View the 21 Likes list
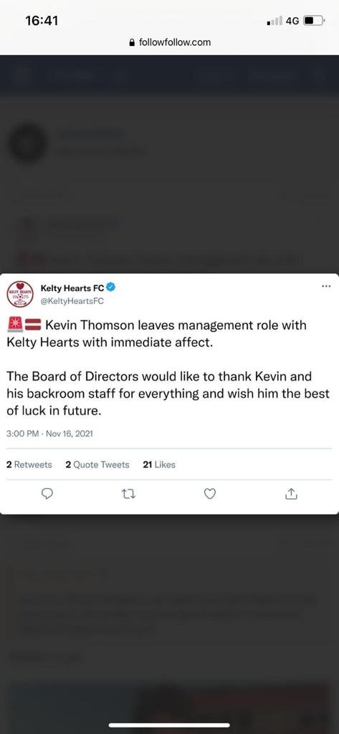Image resolution: width=339 pixels, height=734 pixels. pos(158,464)
